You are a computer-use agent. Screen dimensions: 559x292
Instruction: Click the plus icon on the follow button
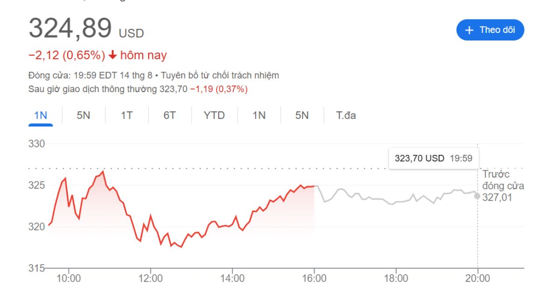pos(470,30)
